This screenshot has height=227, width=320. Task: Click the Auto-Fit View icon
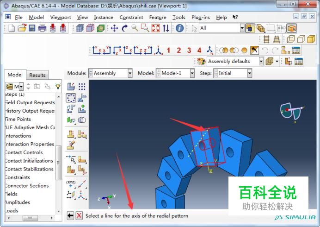click(x=155, y=28)
